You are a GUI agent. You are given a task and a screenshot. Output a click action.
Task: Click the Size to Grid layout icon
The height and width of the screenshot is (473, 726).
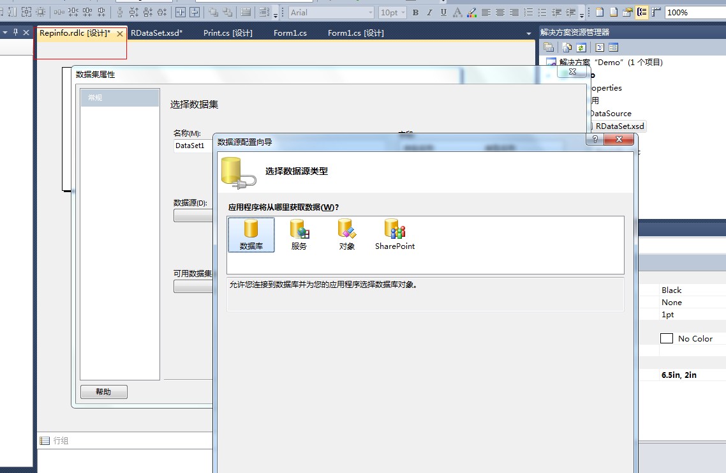40,13
